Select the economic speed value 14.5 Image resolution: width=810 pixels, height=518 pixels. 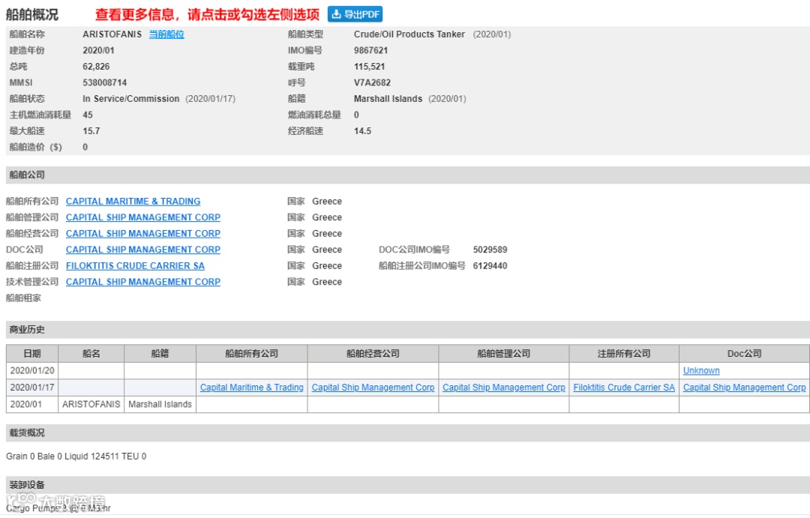click(362, 131)
